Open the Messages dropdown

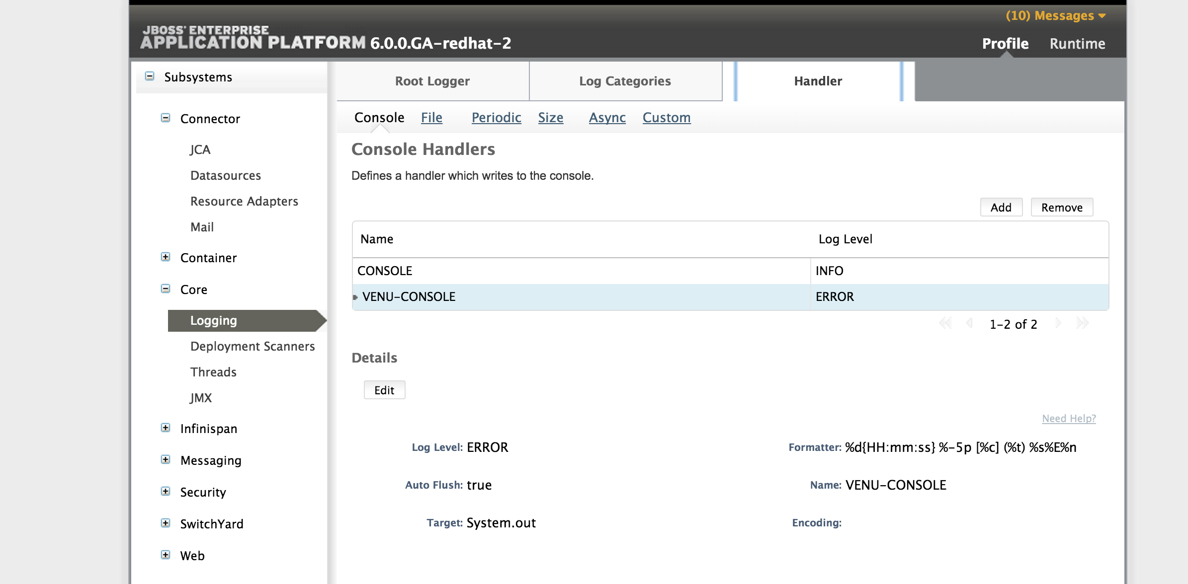click(x=1056, y=15)
